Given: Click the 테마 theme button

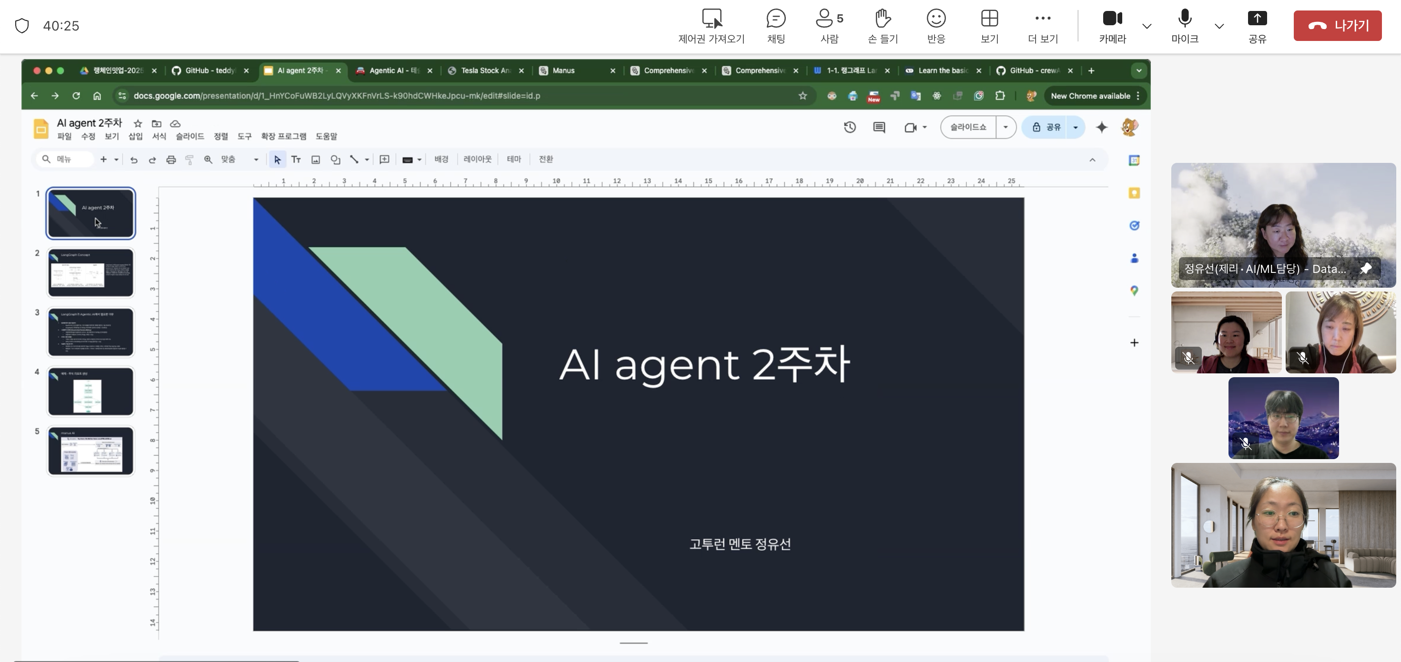Looking at the screenshot, I should [x=513, y=159].
